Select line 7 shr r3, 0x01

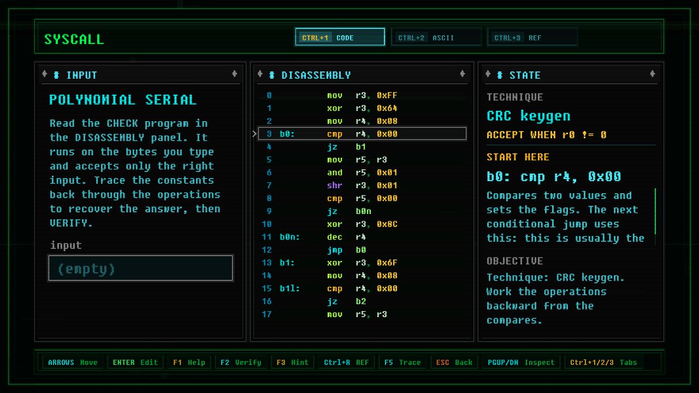(363, 185)
